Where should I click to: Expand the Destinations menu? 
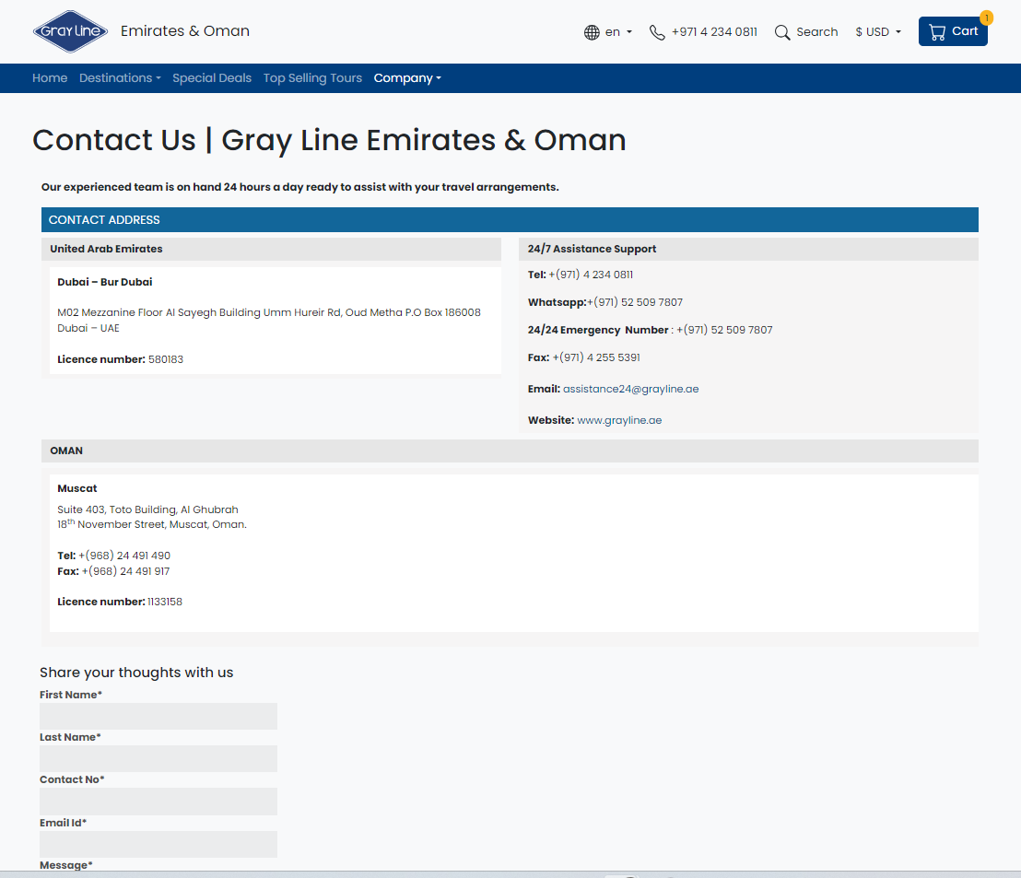pyautogui.click(x=120, y=78)
